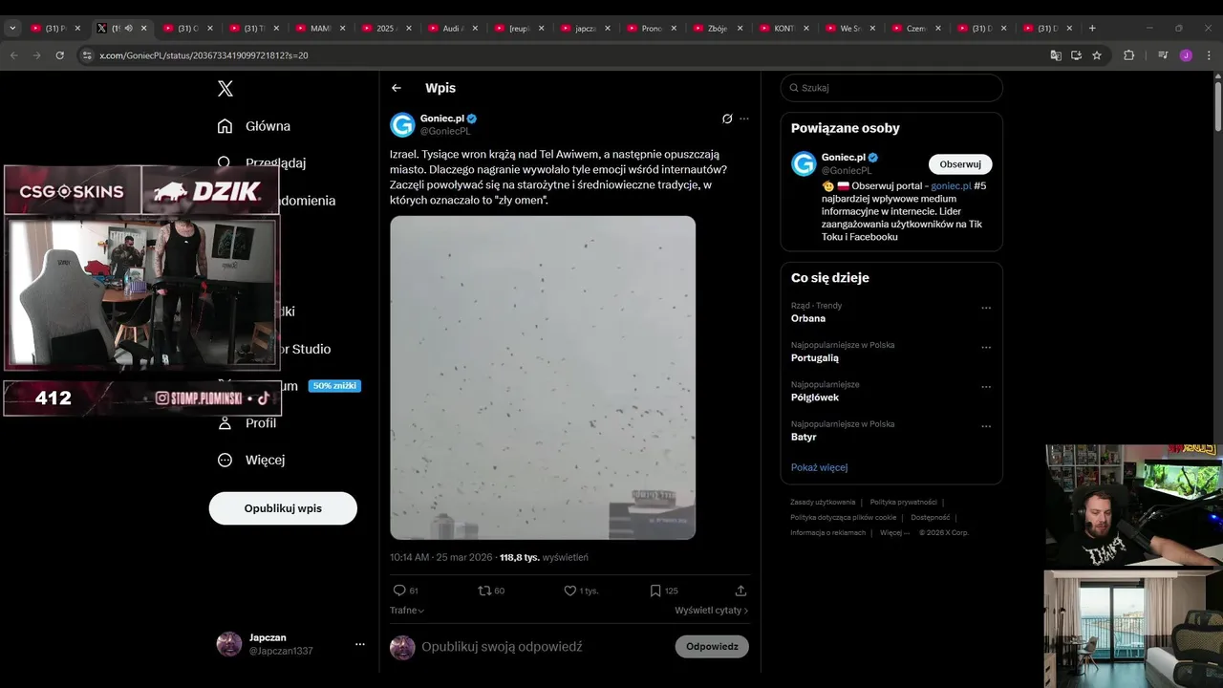Viewport: 1223px width, 688px height.
Task: Open the Profil page icon
Action: (x=225, y=422)
